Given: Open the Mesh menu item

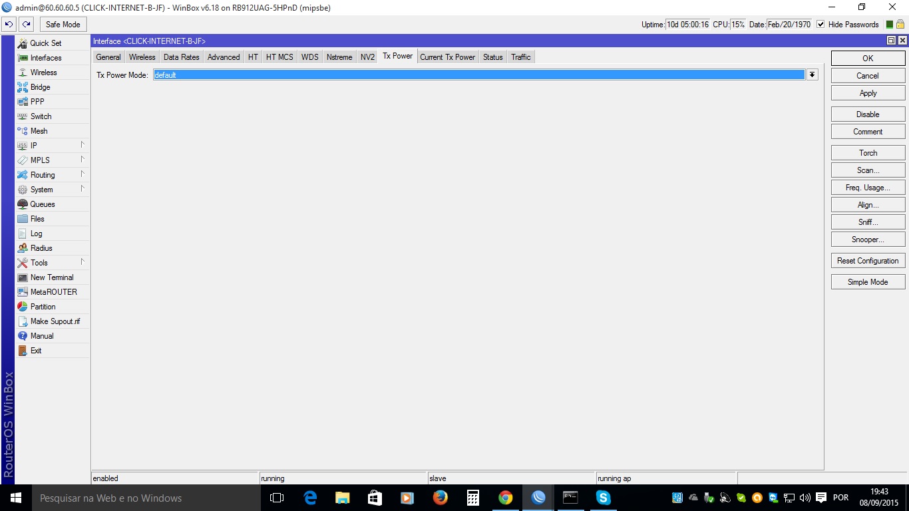Looking at the screenshot, I should (x=53, y=131).
